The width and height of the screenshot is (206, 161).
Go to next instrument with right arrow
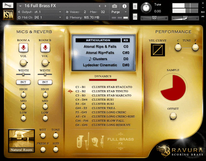(x=105, y=6)
